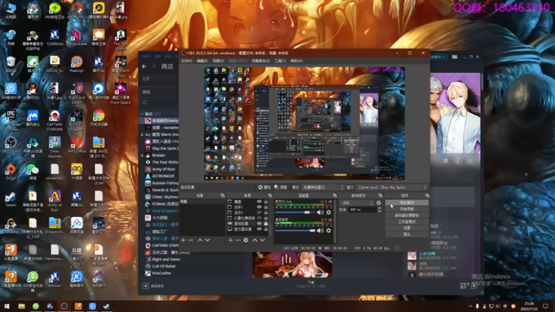Screen dimensions: 555x312
Task: Enable 工作室模式 studio mode button
Action: pos(407,222)
